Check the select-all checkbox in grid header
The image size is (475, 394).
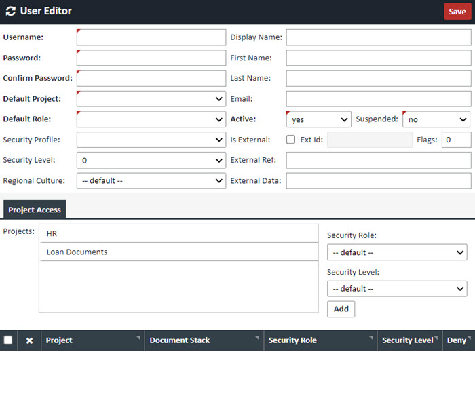pyautogui.click(x=8, y=340)
